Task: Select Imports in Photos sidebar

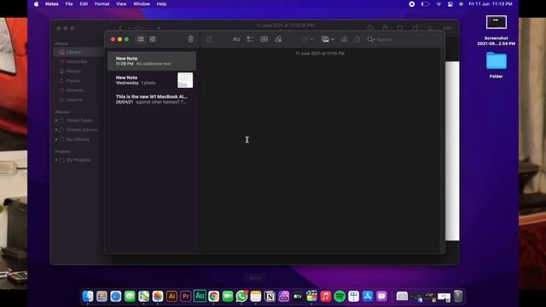Action: tap(74, 100)
